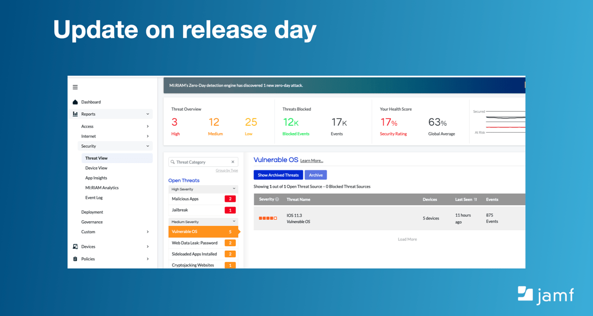This screenshot has width=593, height=316.
Task: Click the iOS 11.3 threat name
Action: 294,215
